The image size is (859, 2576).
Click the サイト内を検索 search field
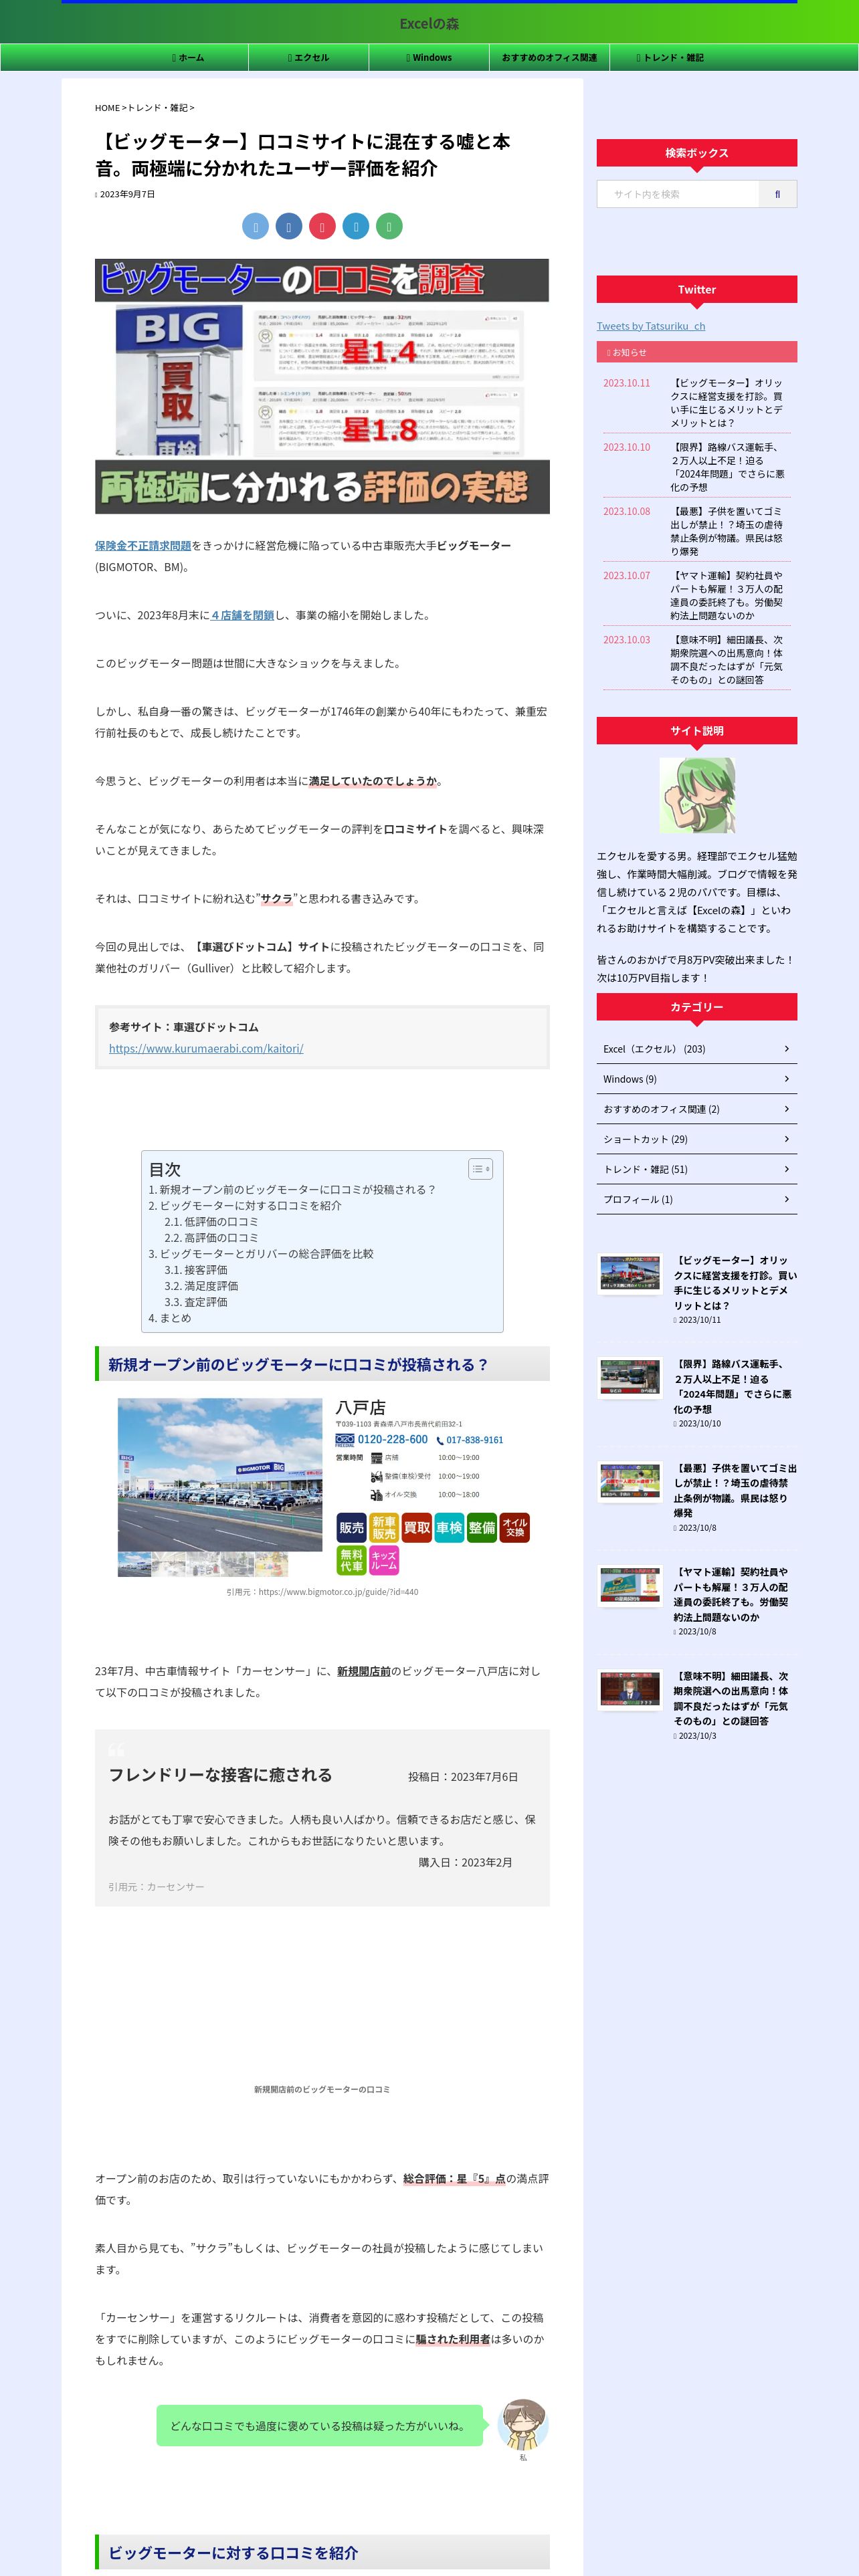point(678,194)
